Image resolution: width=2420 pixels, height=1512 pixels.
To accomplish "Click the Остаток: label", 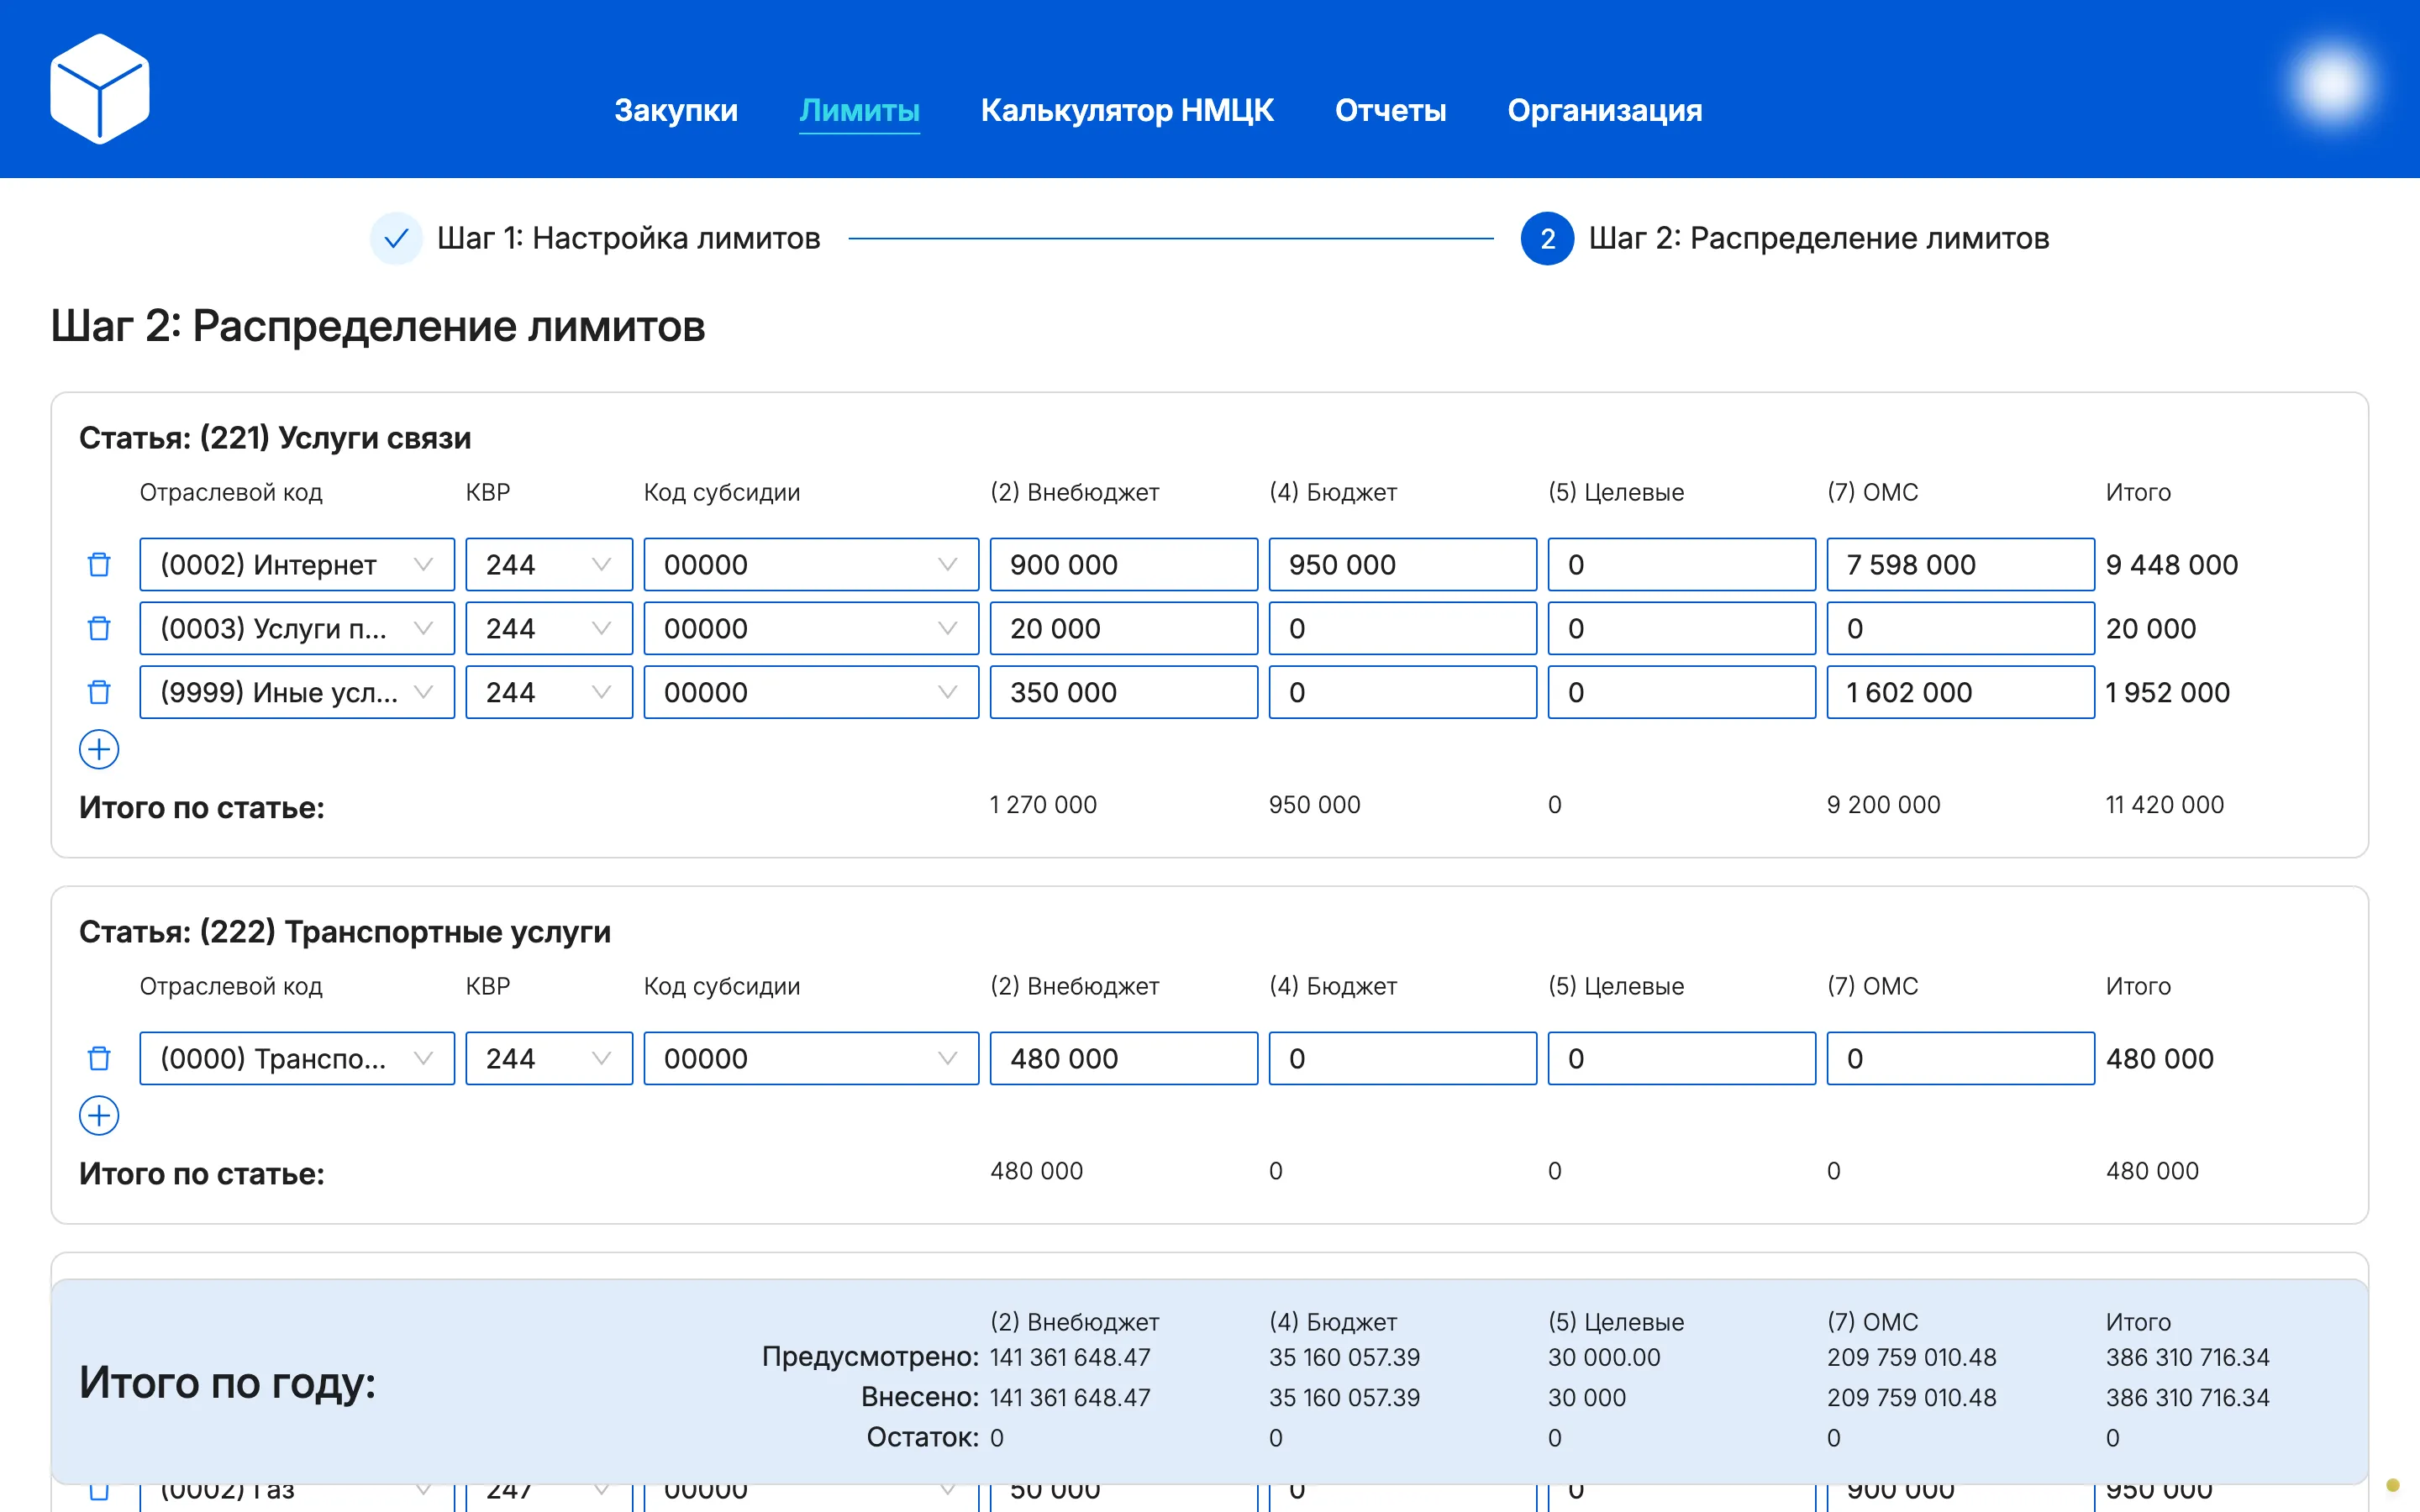I will pos(922,1437).
